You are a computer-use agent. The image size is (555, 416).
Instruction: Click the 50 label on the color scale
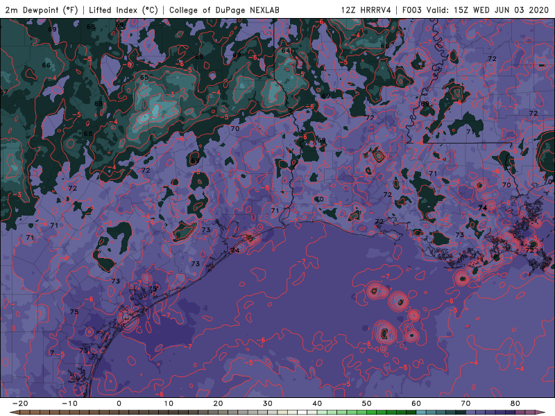(367, 404)
